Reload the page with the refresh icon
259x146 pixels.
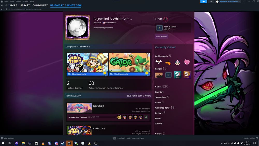click(2, 9)
